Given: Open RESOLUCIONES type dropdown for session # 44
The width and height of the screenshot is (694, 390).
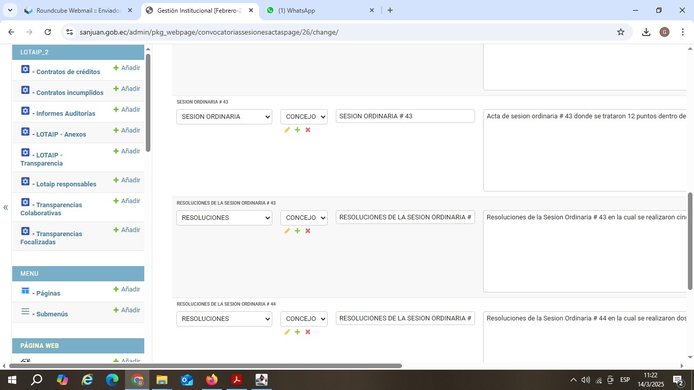Looking at the screenshot, I should pos(224,319).
